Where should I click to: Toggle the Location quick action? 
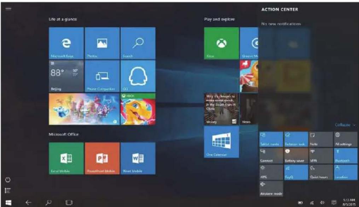point(346,172)
